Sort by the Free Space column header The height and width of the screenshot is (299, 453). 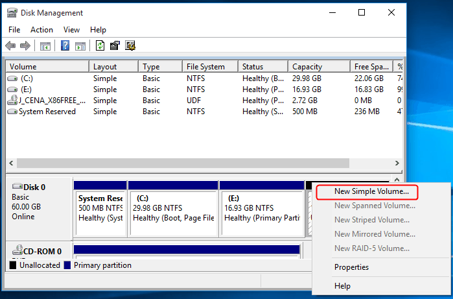click(372, 67)
